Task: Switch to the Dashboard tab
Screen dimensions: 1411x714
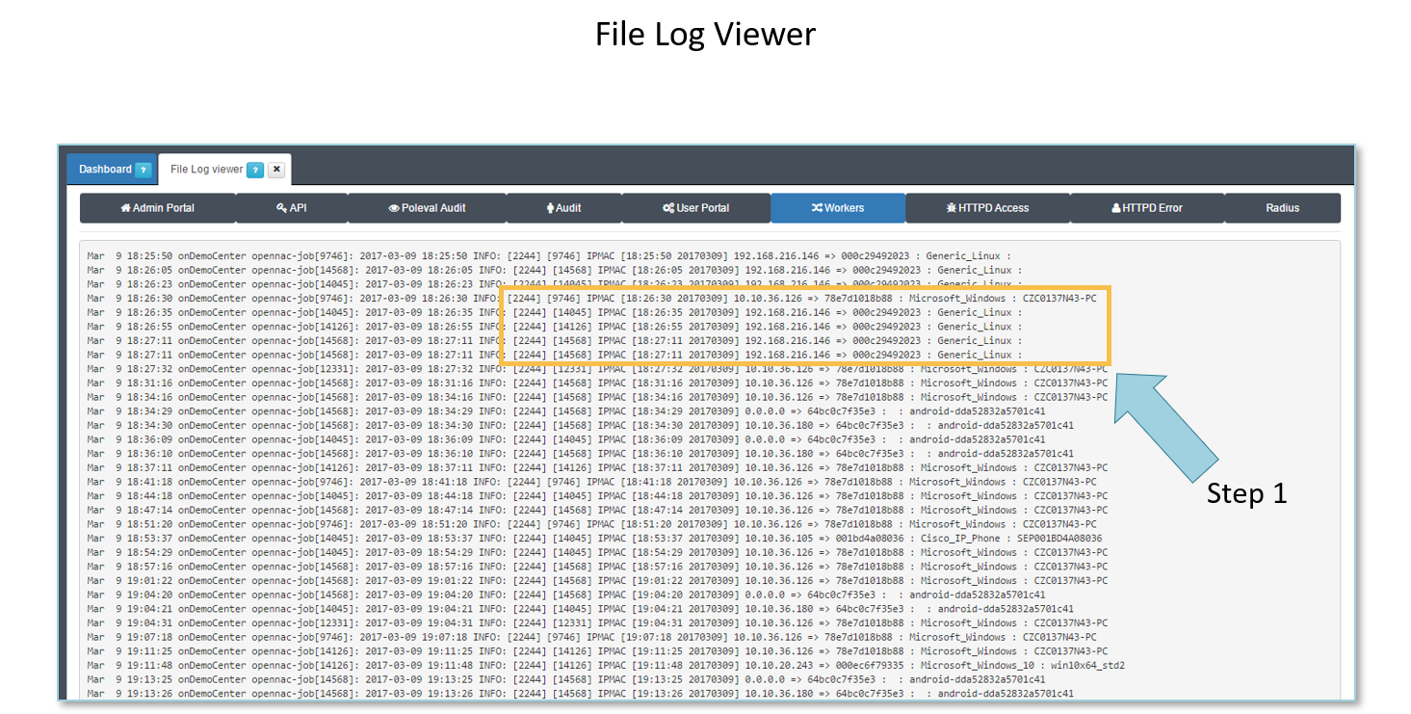Action: (105, 170)
